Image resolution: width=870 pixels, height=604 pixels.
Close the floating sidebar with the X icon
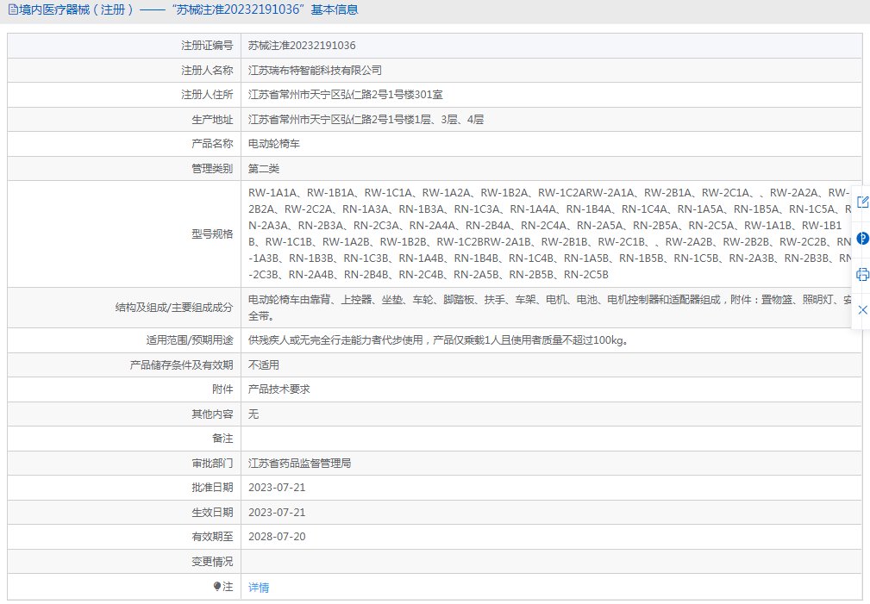862,309
